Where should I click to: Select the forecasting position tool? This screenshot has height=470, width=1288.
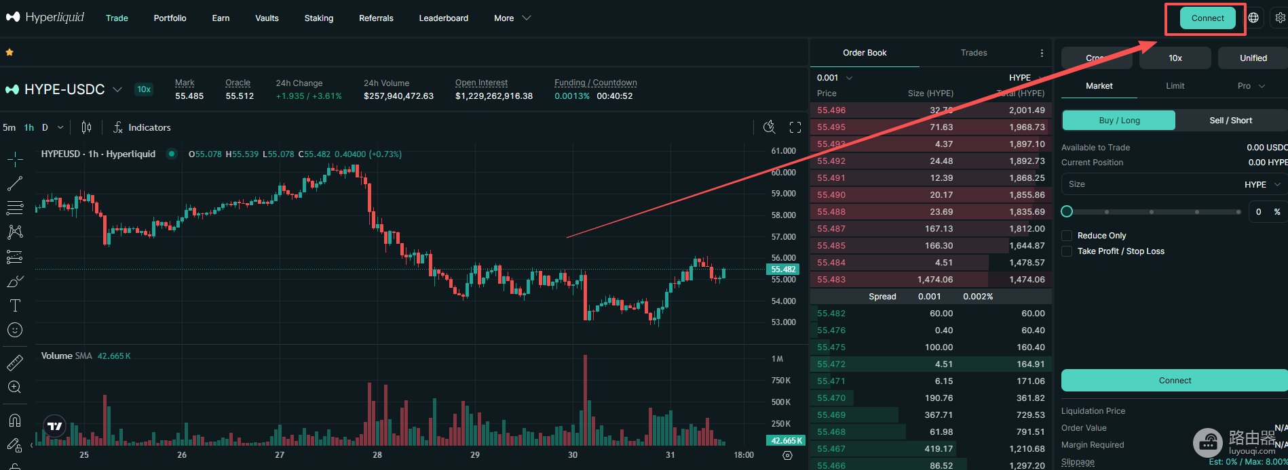[15, 257]
